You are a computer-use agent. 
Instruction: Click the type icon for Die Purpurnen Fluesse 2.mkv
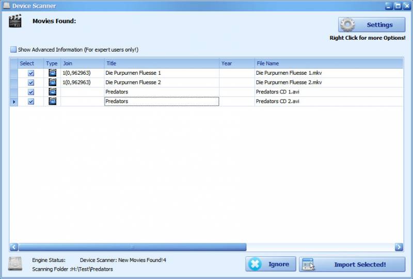(x=53, y=83)
